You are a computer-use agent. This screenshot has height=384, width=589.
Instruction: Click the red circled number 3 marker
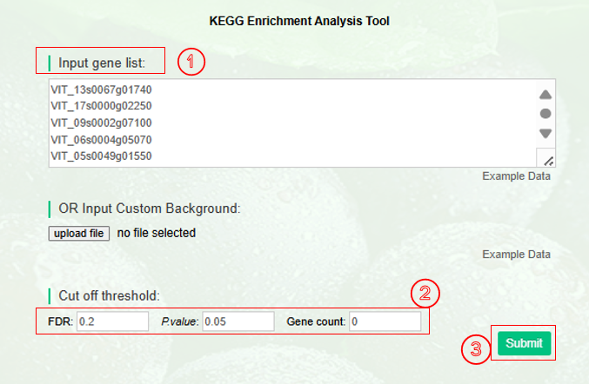tap(475, 348)
